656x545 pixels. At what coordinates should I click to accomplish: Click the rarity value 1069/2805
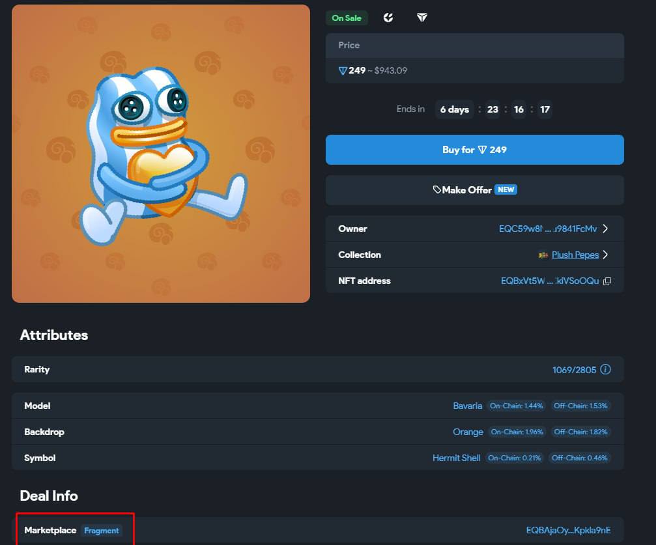point(574,370)
